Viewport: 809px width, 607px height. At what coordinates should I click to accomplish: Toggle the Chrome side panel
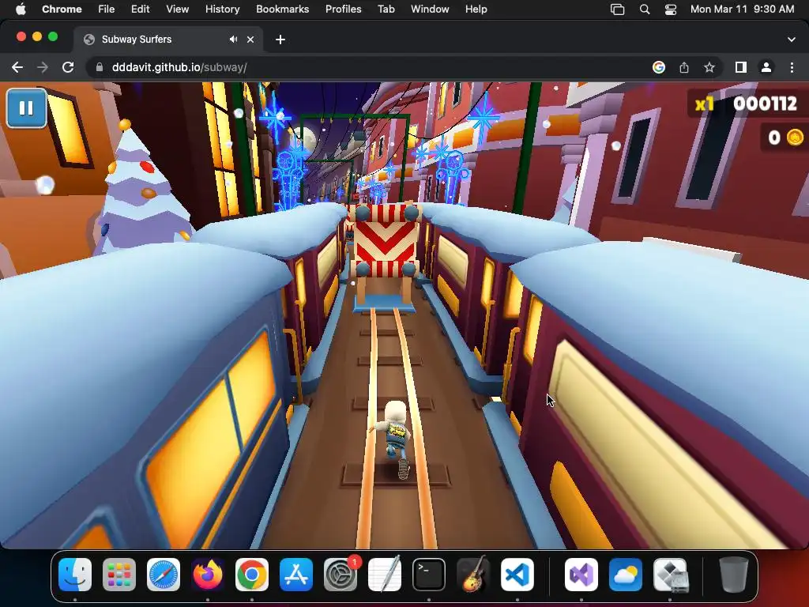[741, 67]
